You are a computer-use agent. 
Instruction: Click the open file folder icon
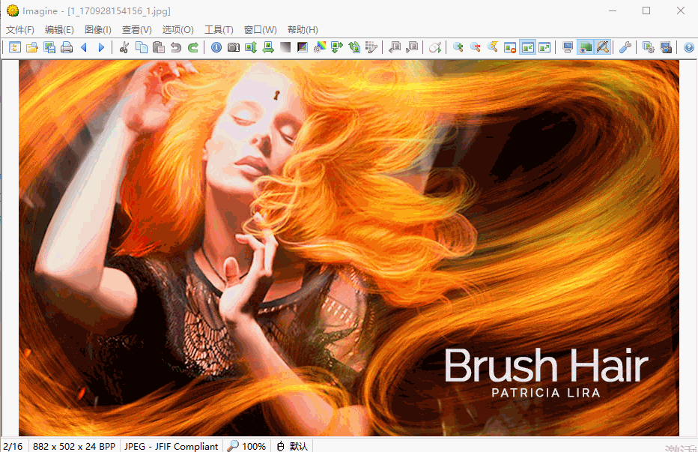tap(32, 47)
